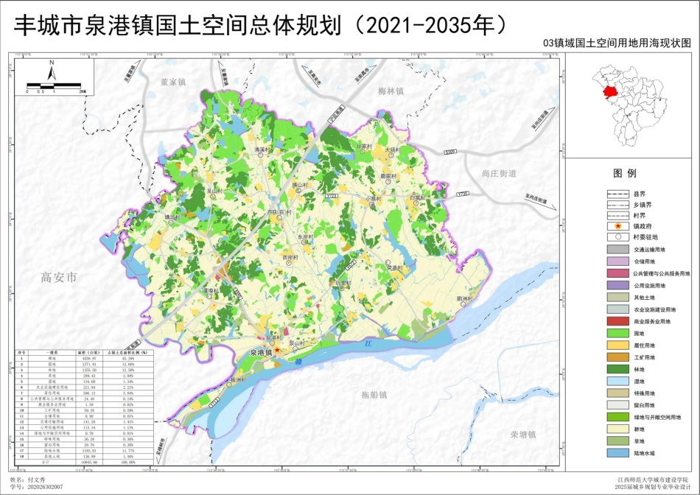Select the red 商业服务业用地 color swatch
The height and width of the screenshot is (495, 700).
617,320
